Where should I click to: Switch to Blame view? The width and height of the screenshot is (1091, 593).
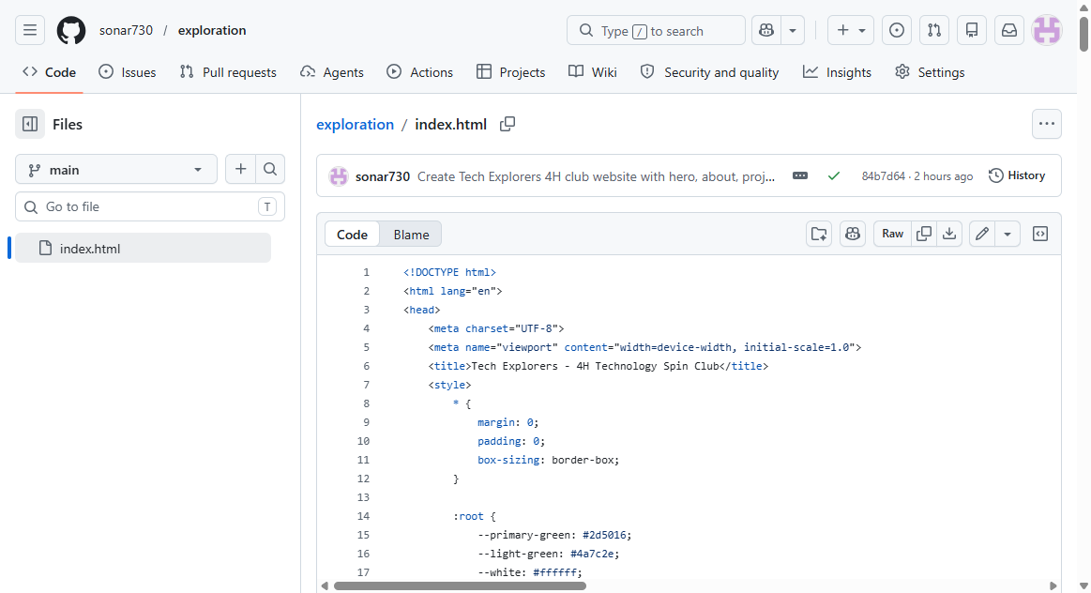411,235
